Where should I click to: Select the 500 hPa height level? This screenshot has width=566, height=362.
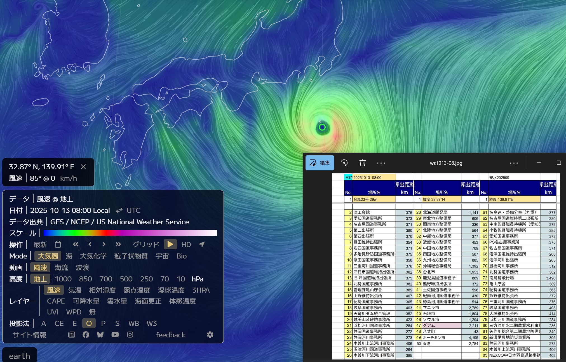tap(126, 279)
